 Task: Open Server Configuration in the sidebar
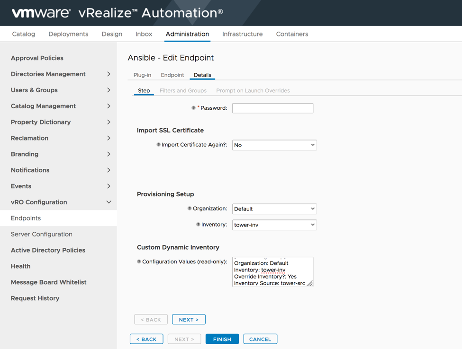pyautogui.click(x=42, y=234)
